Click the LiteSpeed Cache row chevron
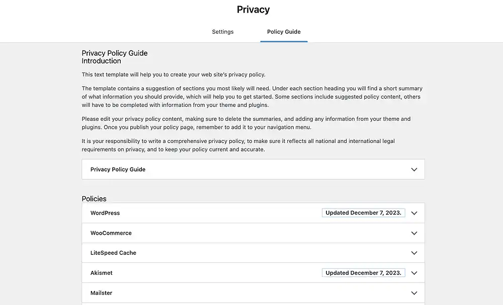Screen dimensions: 503x305 tap(414, 253)
